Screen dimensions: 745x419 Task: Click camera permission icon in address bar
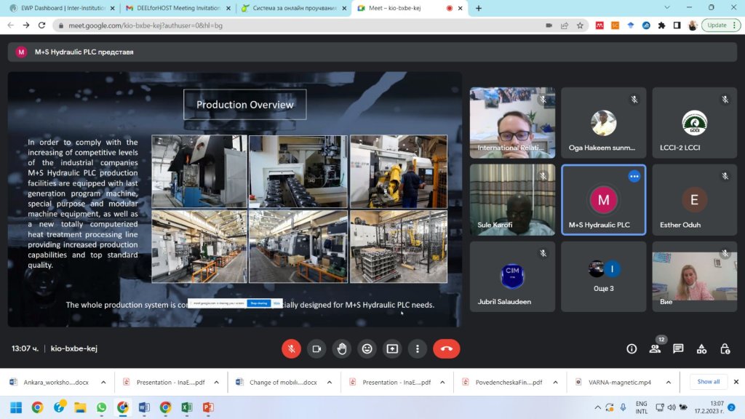tap(549, 25)
